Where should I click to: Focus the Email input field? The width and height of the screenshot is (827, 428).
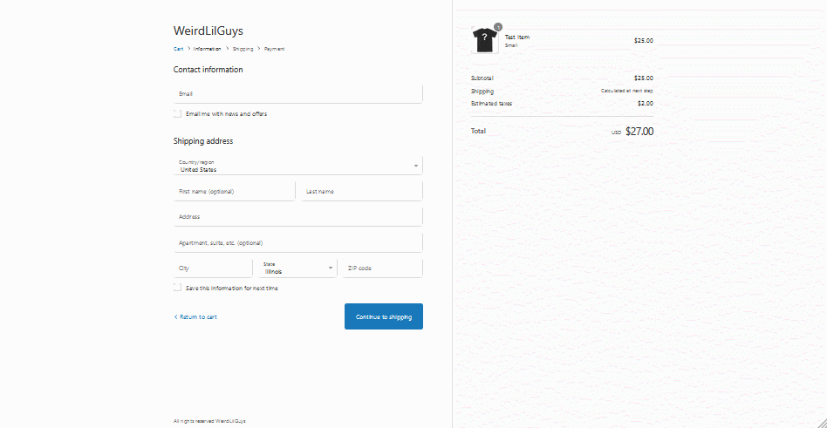click(298, 94)
